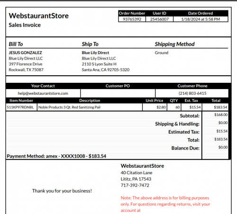Click the Bill To heading
The height and width of the screenshot is (214, 237).
click(16, 44)
